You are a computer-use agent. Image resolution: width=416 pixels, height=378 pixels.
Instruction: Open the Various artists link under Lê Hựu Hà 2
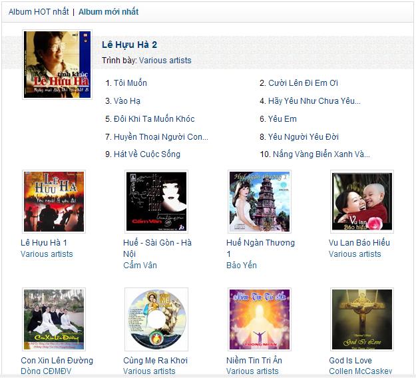165,61
